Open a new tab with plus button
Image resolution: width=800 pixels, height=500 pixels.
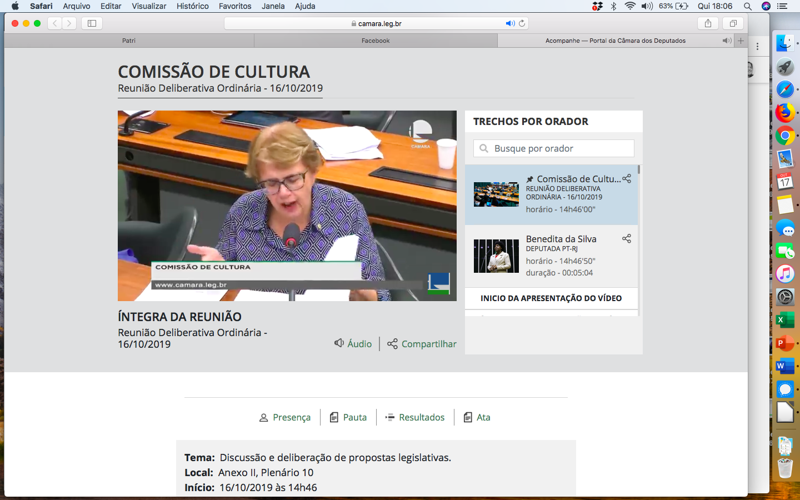pos(741,41)
